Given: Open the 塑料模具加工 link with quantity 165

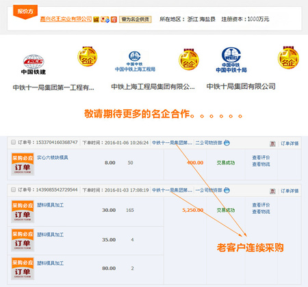Looking at the screenshot, I should (x=50, y=205).
